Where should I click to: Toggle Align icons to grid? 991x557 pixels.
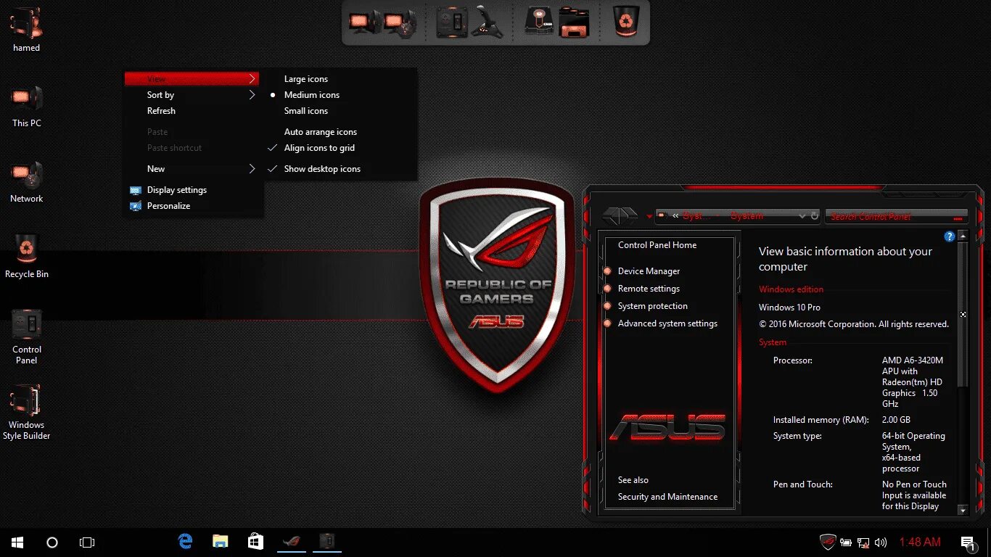319,148
